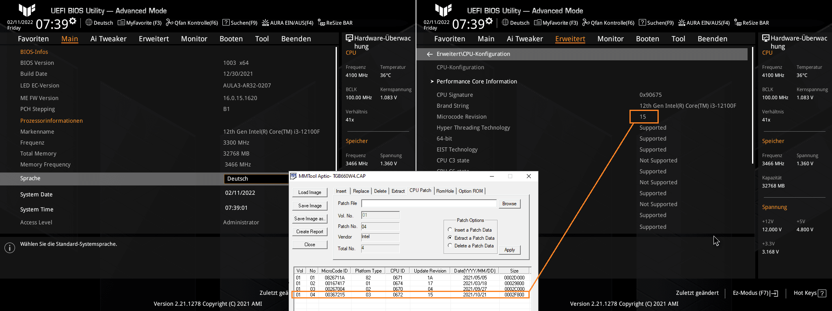Switch to Option ROM tab in MMTool

click(471, 191)
